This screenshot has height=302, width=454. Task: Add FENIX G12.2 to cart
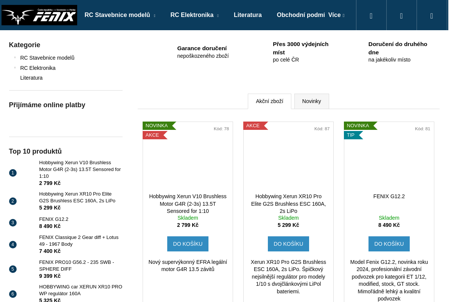coord(389,244)
